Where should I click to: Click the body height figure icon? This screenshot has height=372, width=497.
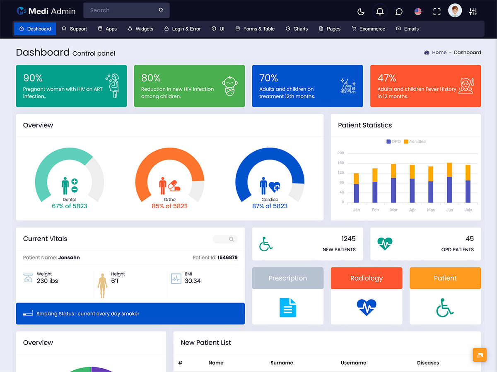(x=102, y=285)
